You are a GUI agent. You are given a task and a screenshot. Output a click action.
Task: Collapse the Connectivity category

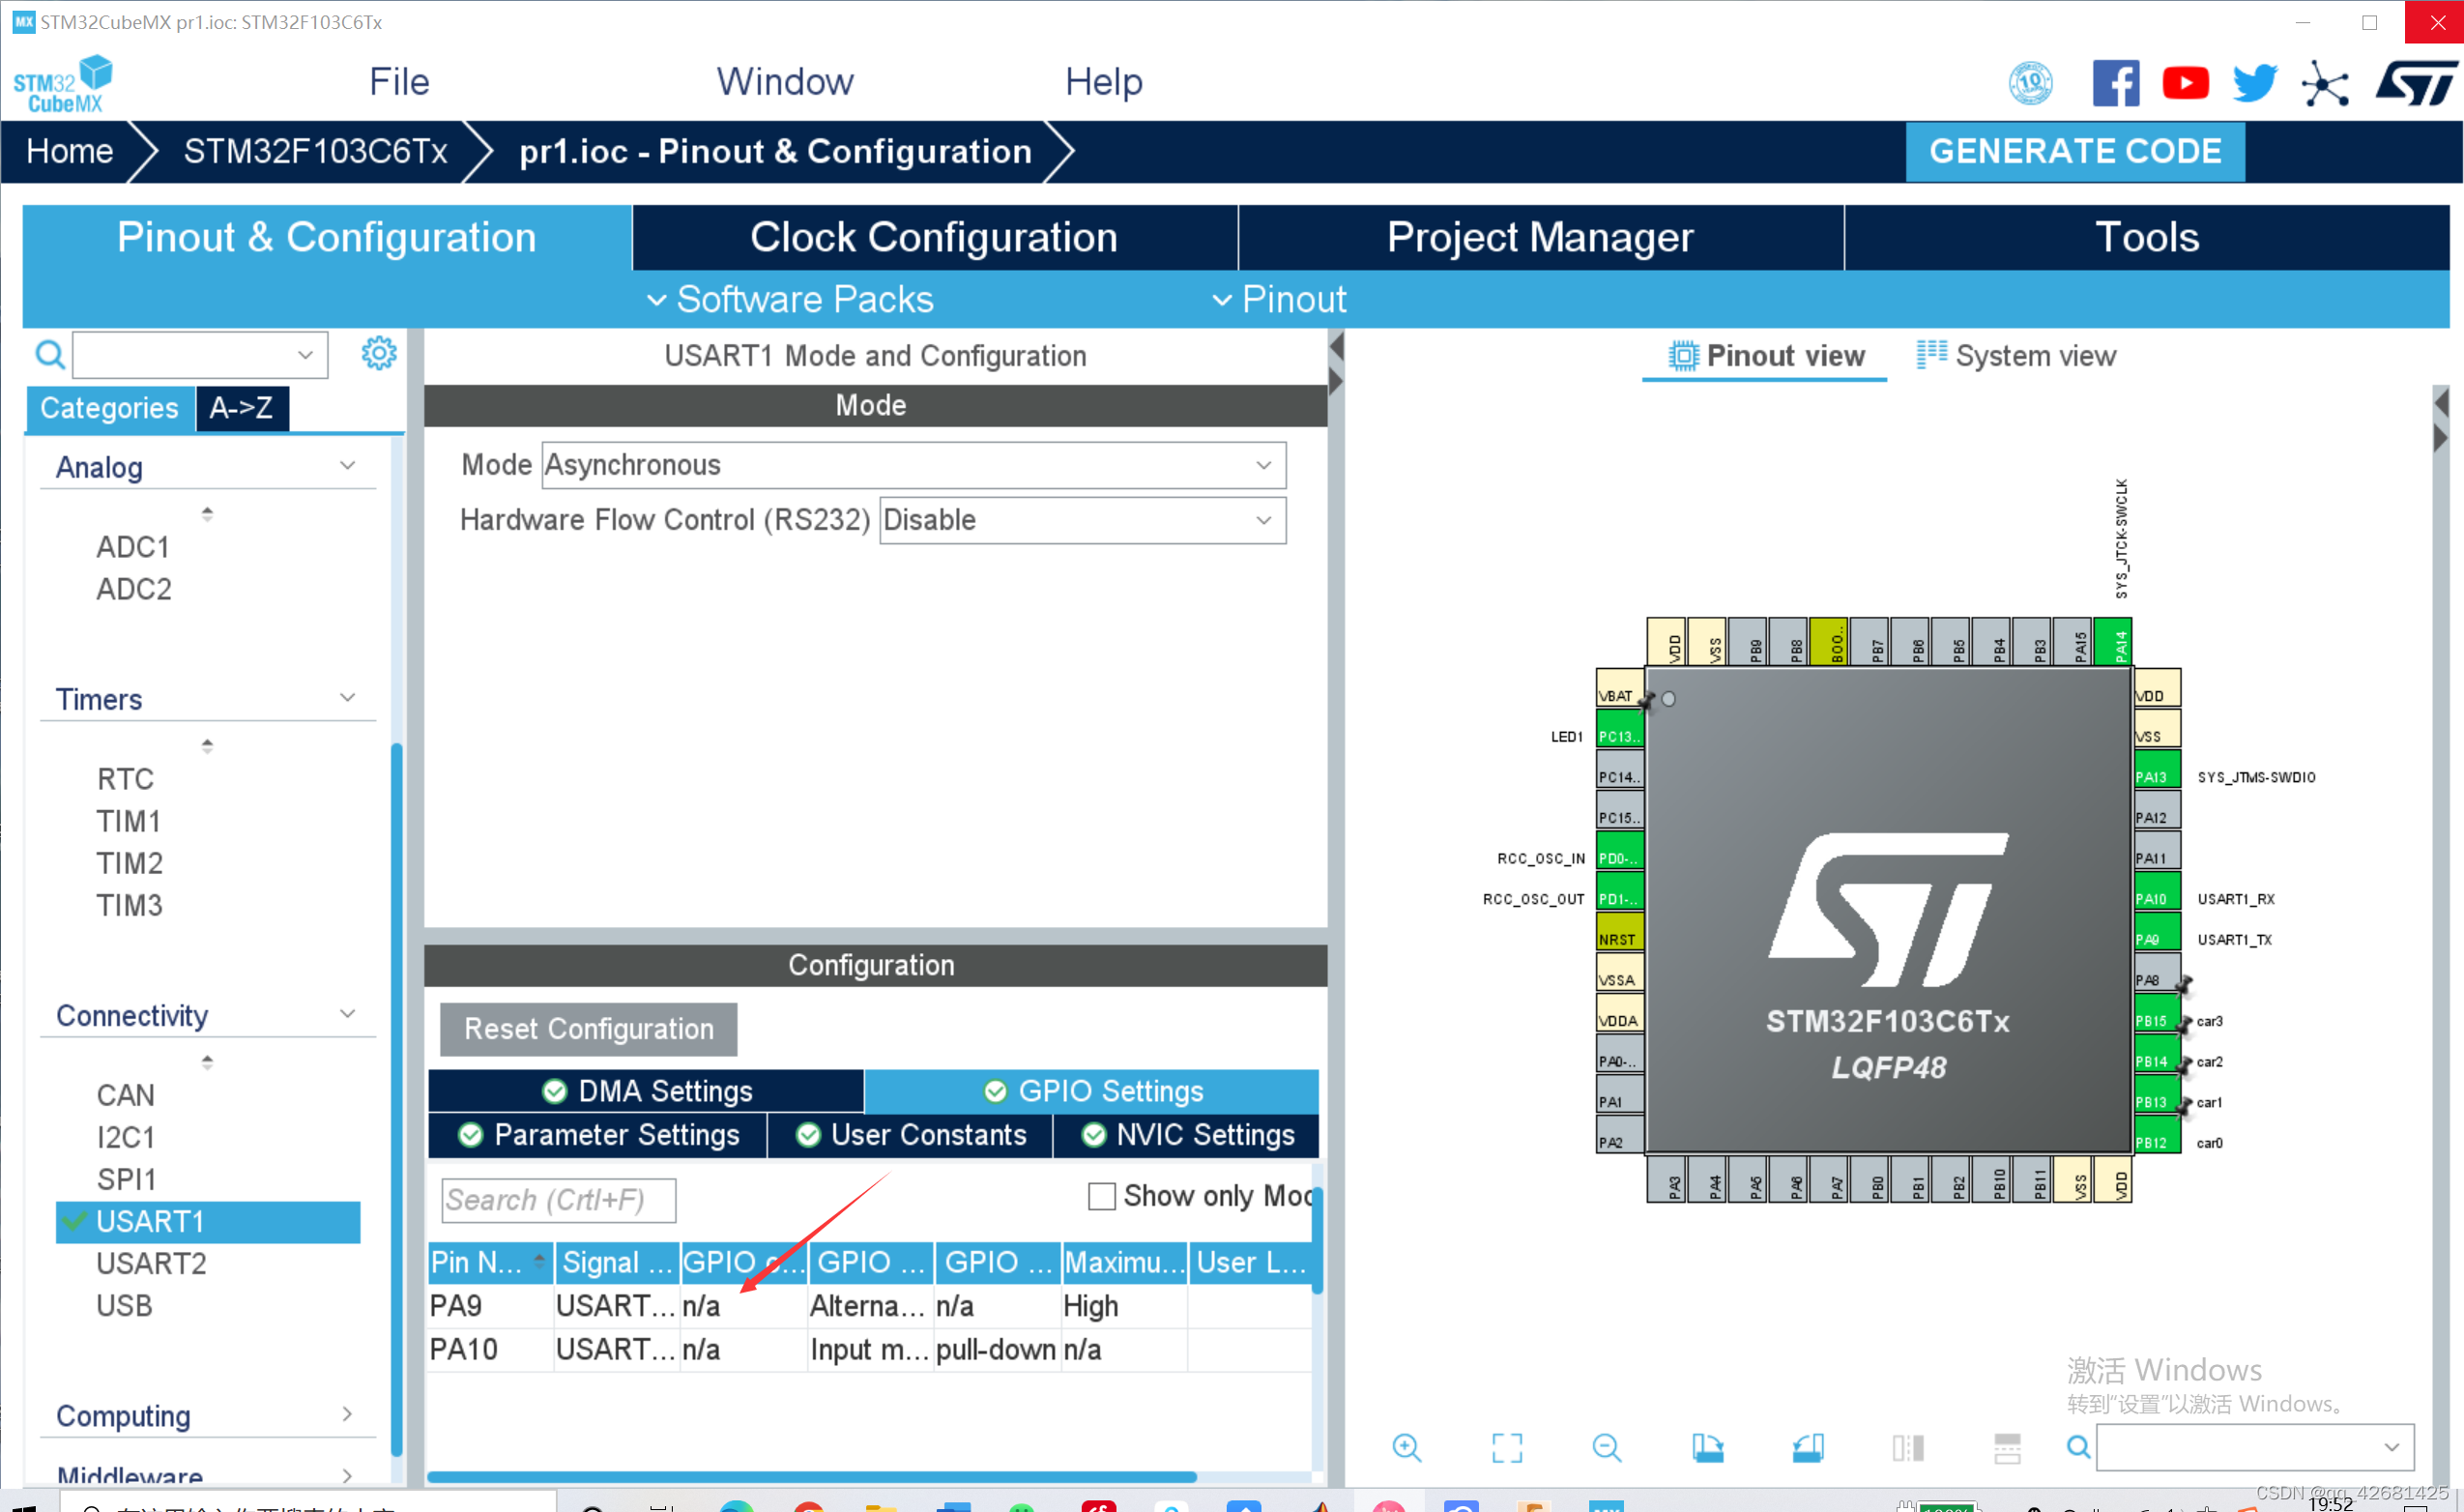[x=347, y=1013]
